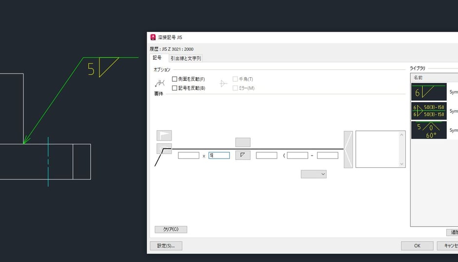Click the input field containing 5
The height and width of the screenshot is (262, 458).
pyautogui.click(x=219, y=156)
